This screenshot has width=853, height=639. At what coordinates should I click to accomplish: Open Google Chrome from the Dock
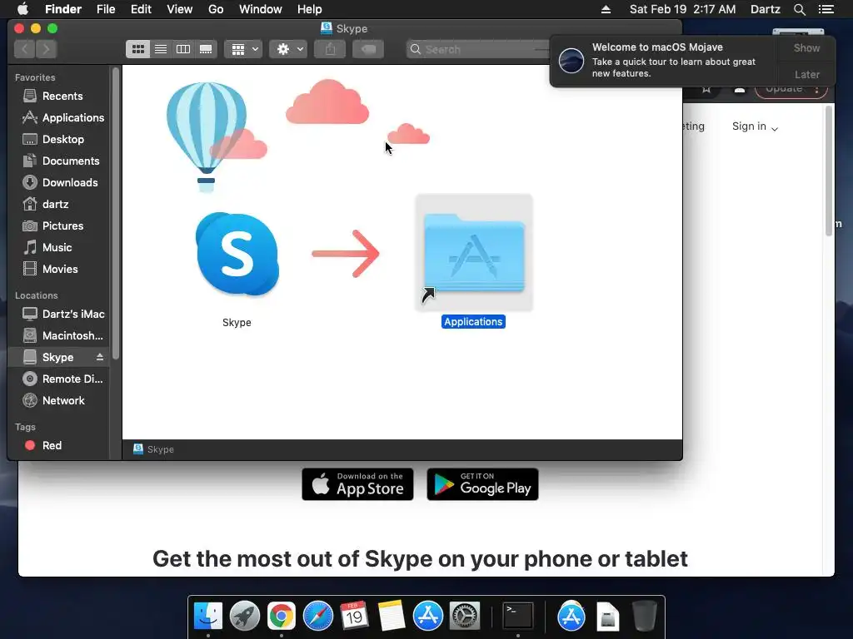tap(282, 617)
